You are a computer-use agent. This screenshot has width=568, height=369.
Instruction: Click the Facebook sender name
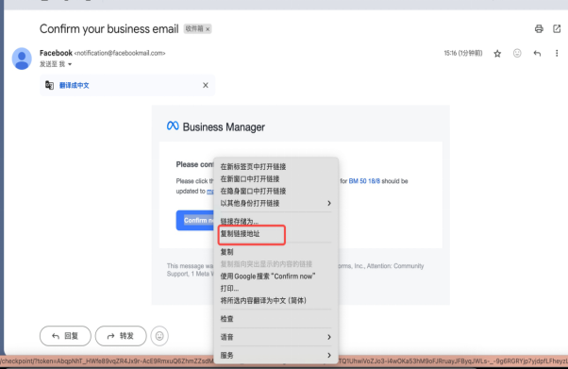(56, 53)
